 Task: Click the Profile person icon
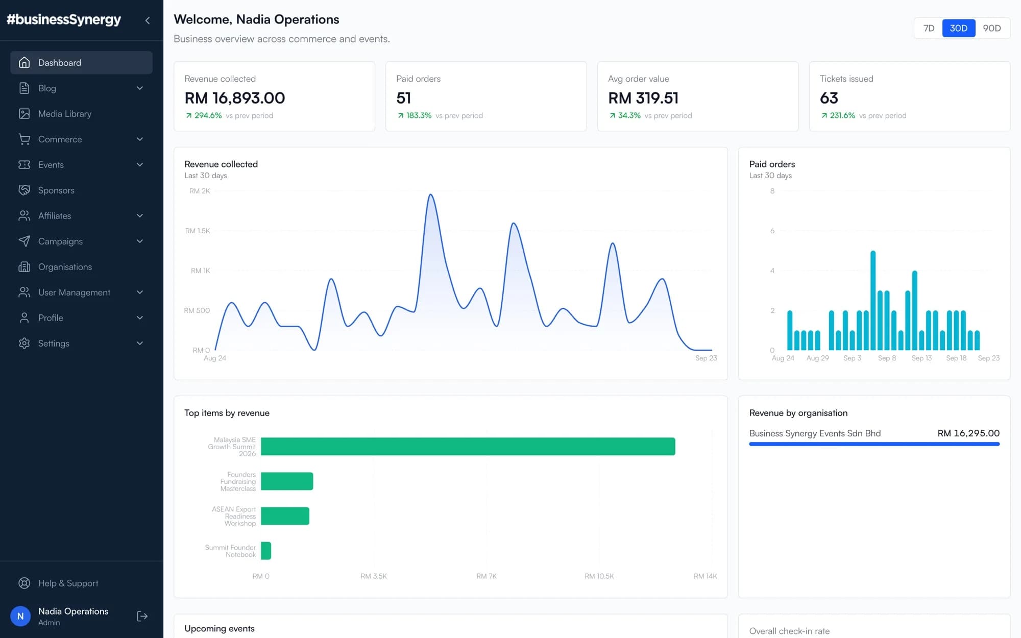click(24, 317)
